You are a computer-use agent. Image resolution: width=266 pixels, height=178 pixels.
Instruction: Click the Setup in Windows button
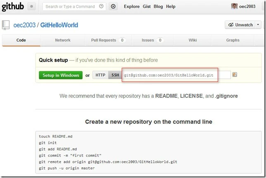point(61,75)
